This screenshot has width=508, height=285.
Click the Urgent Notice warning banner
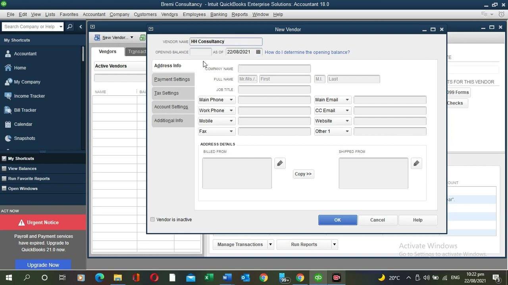[x=43, y=222]
